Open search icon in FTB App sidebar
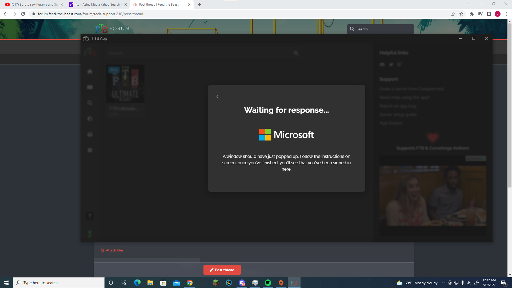 [x=90, y=103]
